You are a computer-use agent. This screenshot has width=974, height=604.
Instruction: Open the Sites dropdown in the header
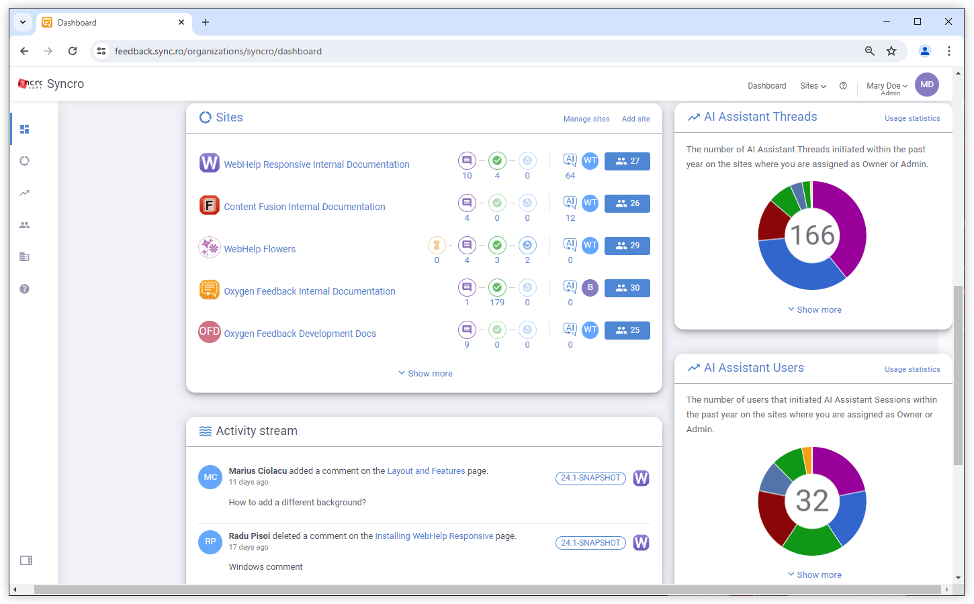point(813,86)
